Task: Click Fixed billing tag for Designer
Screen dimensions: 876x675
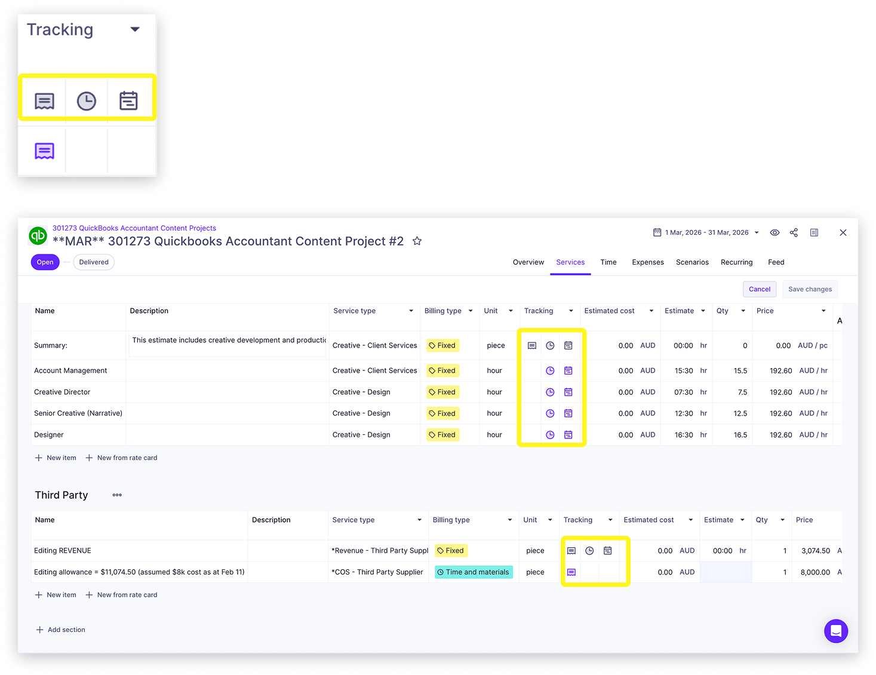Action: [x=442, y=435]
